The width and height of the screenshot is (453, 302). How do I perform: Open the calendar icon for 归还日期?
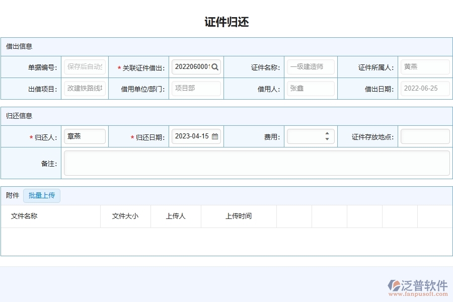pos(215,136)
